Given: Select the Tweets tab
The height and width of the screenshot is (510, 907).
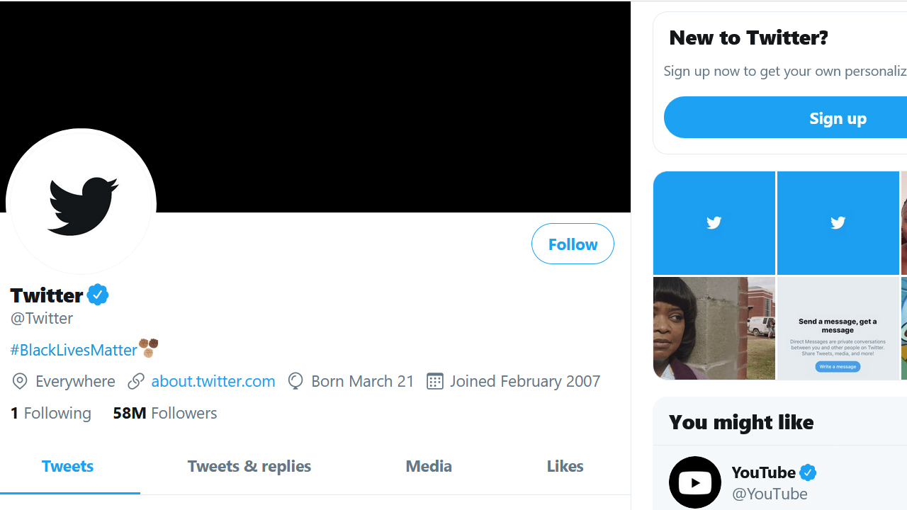Looking at the screenshot, I should pos(68,466).
